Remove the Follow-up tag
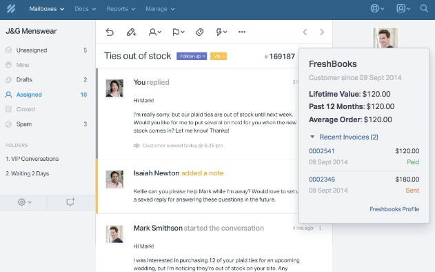The width and height of the screenshot is (435, 272). [203, 56]
